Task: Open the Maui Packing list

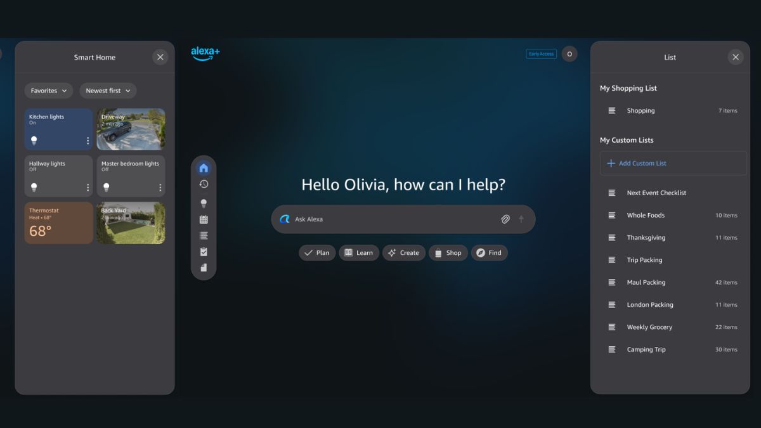Action: click(x=673, y=282)
